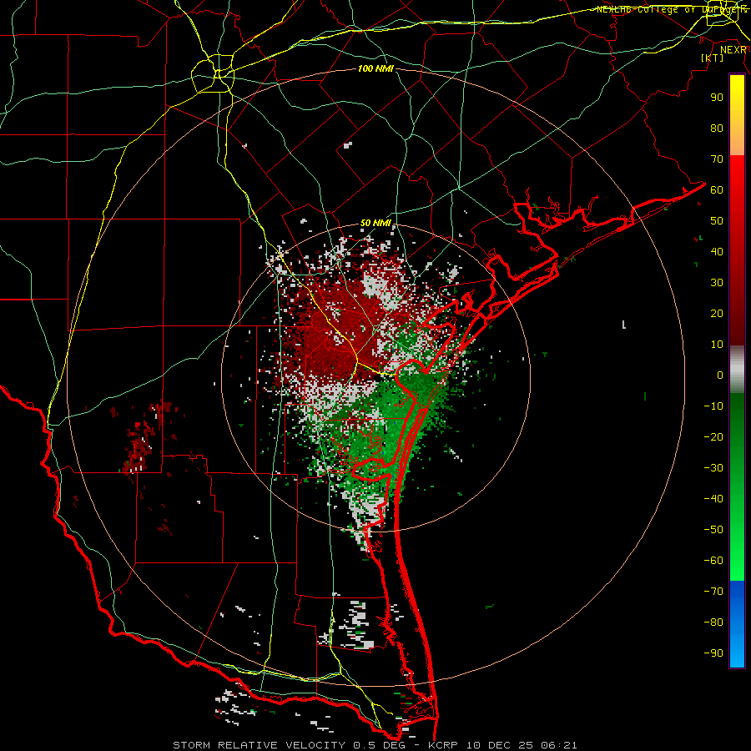
Task: Click STORM RELATIVE VELOCITY in footer caption
Action: click(259, 745)
